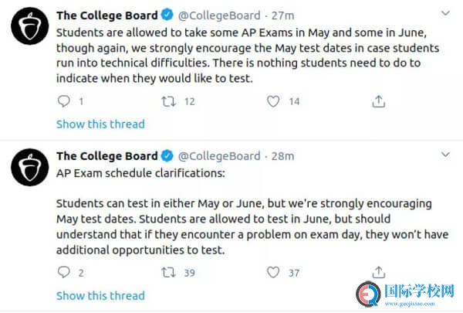Open first tweet's options chevron menu
463x313 pixels.
(445, 14)
